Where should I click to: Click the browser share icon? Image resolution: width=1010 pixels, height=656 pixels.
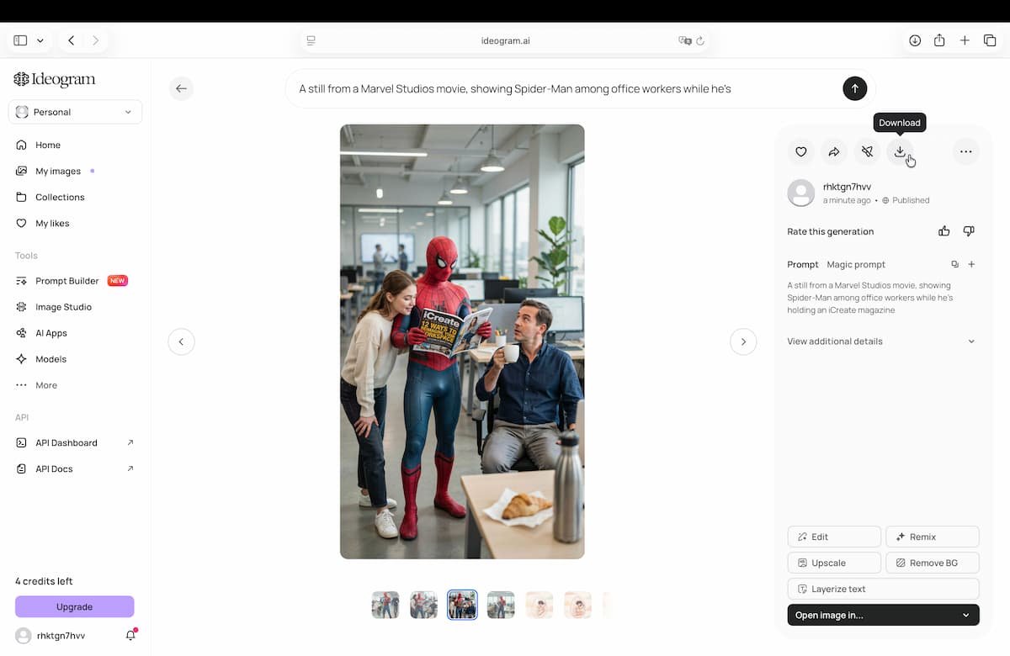[x=939, y=40]
